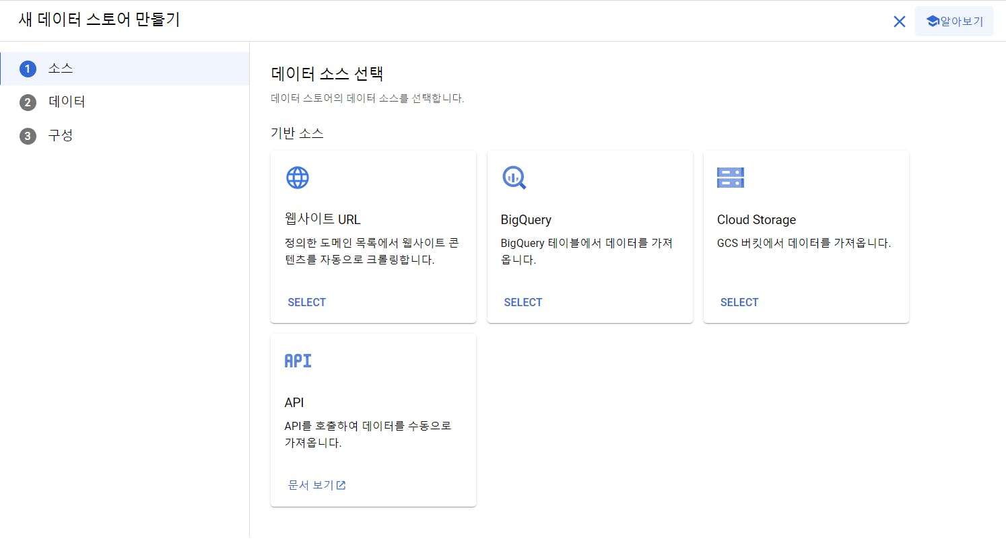
Task: Click step 3 number badge
Action: point(28,136)
